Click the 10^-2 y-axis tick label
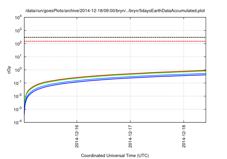Image resolution: width=227 pixels, height=159 pixels. (18, 96)
